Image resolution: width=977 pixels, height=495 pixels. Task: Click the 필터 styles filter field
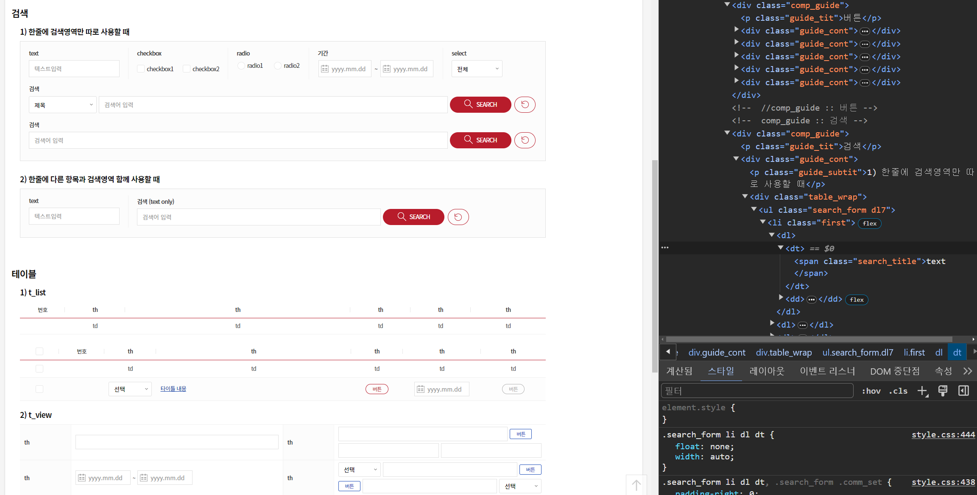pyautogui.click(x=757, y=391)
